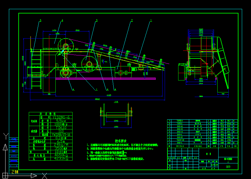The image size is (251, 179).
Task: Select the 4650kg maximum wheel load value
Action: click(x=61, y=155)
